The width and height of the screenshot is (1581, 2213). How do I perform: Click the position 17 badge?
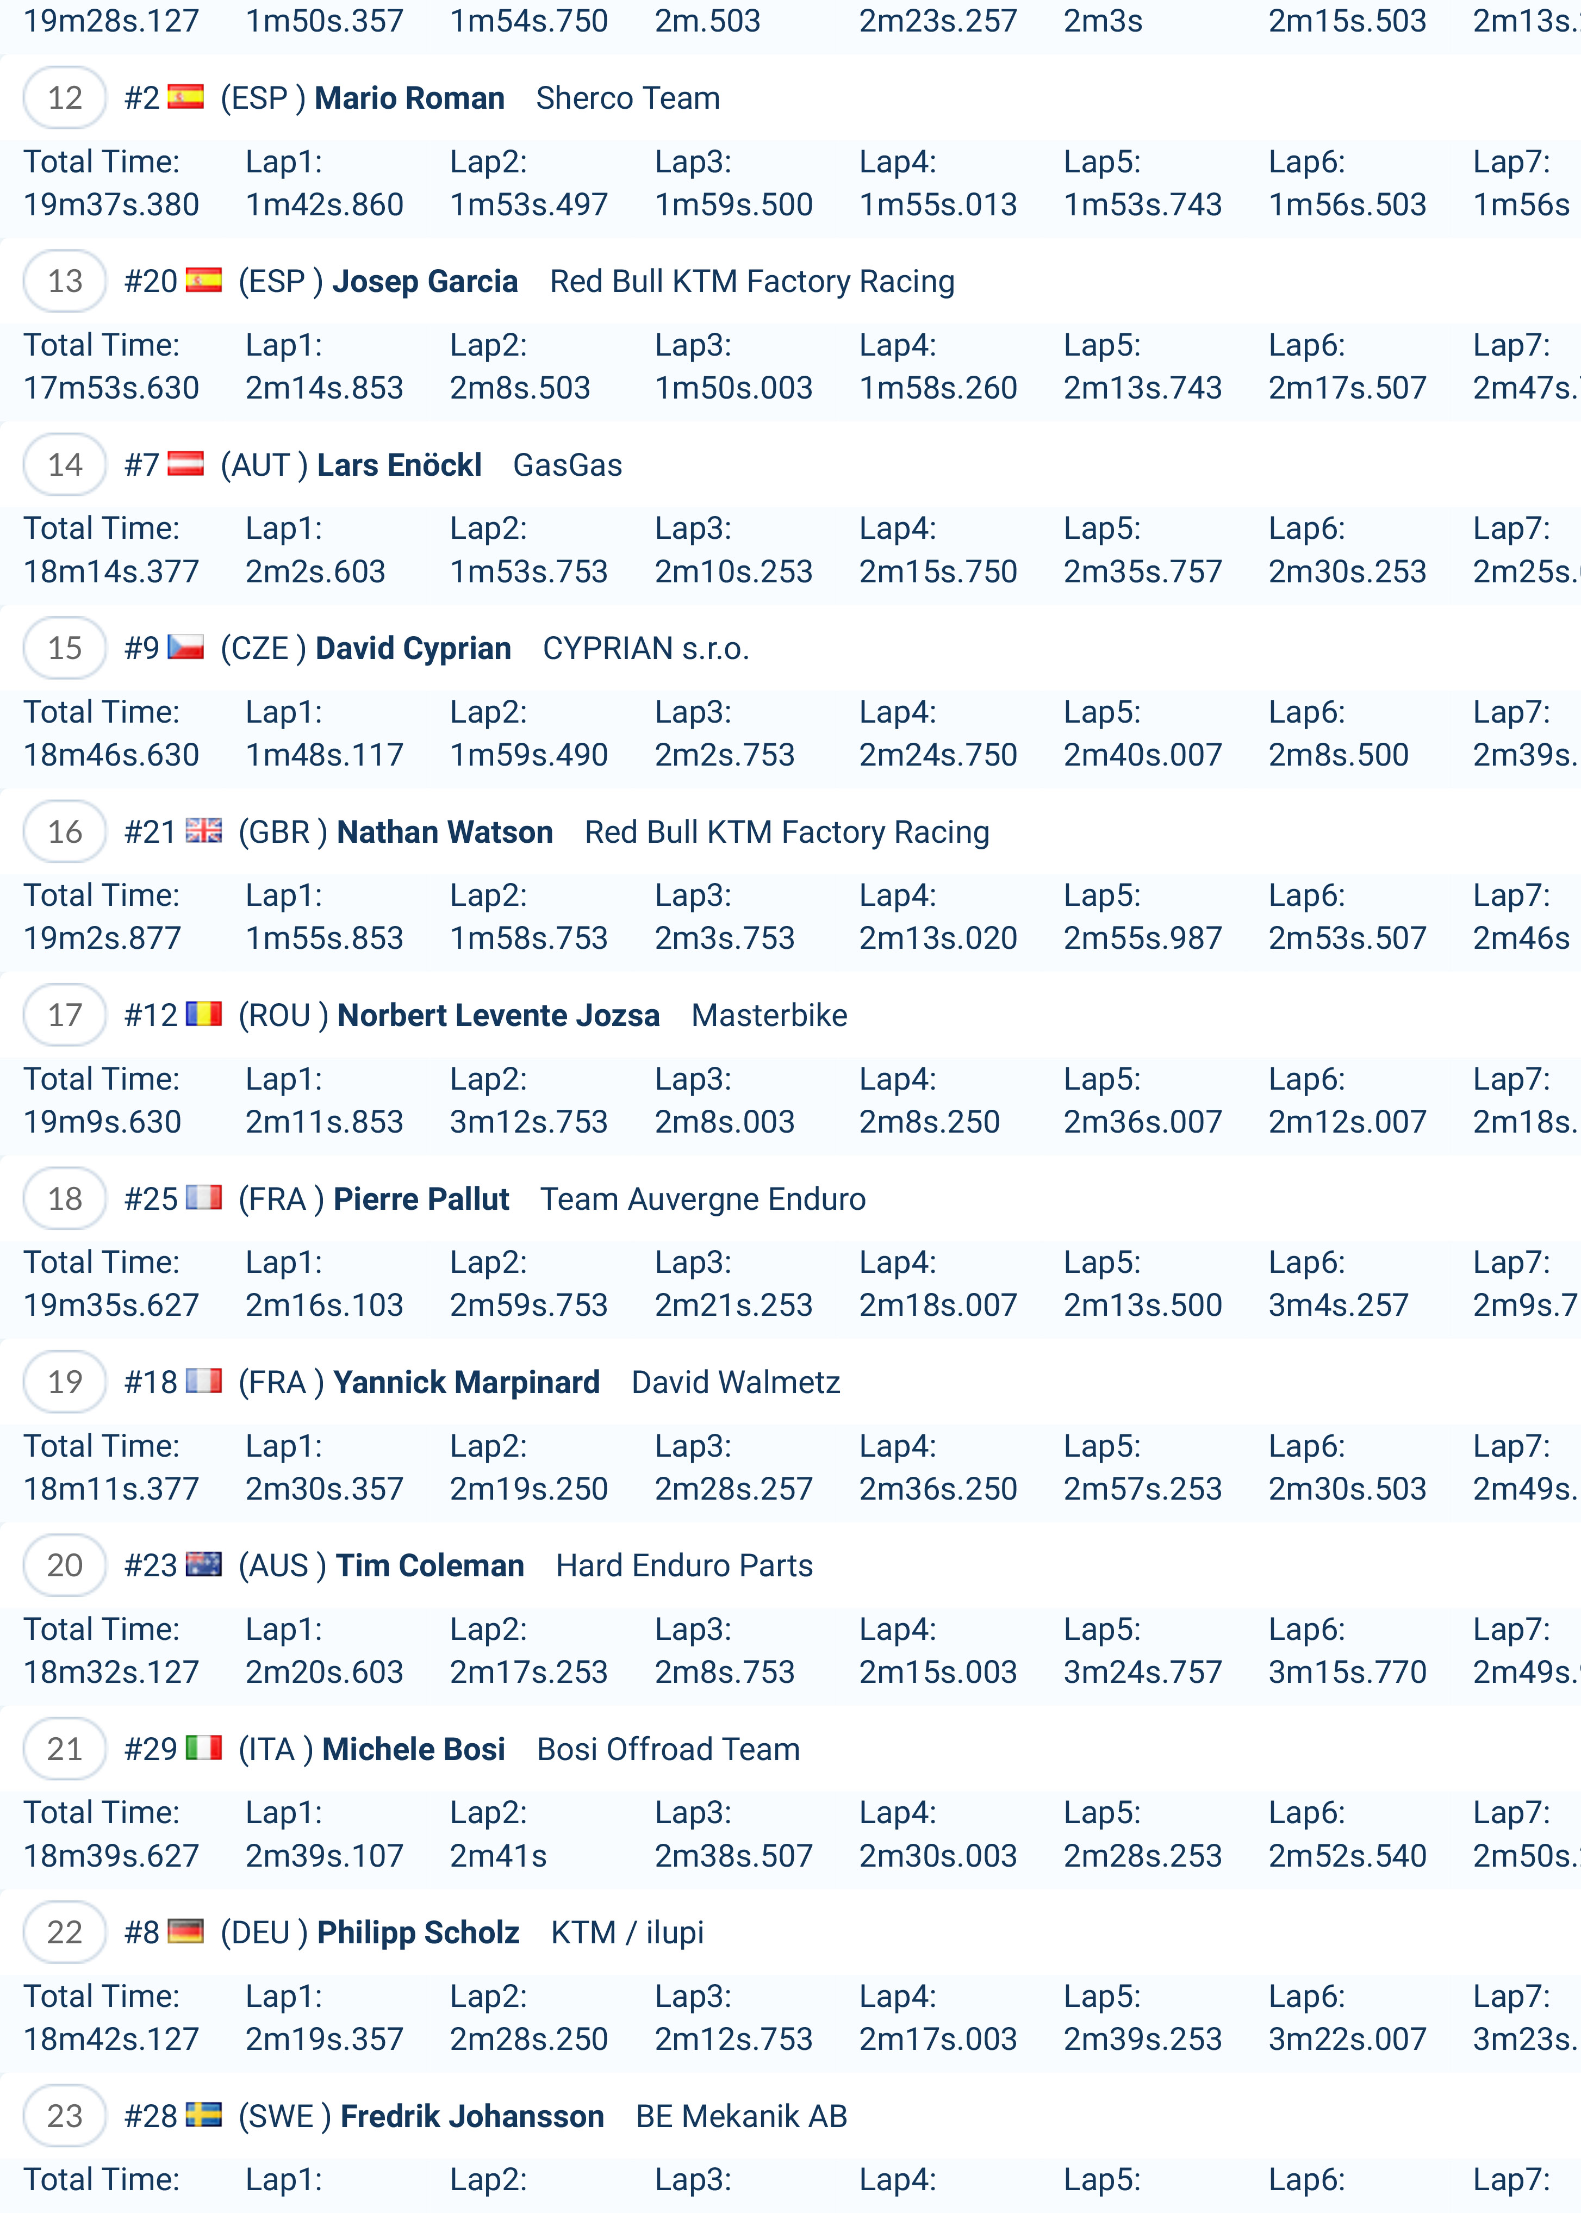[65, 1016]
